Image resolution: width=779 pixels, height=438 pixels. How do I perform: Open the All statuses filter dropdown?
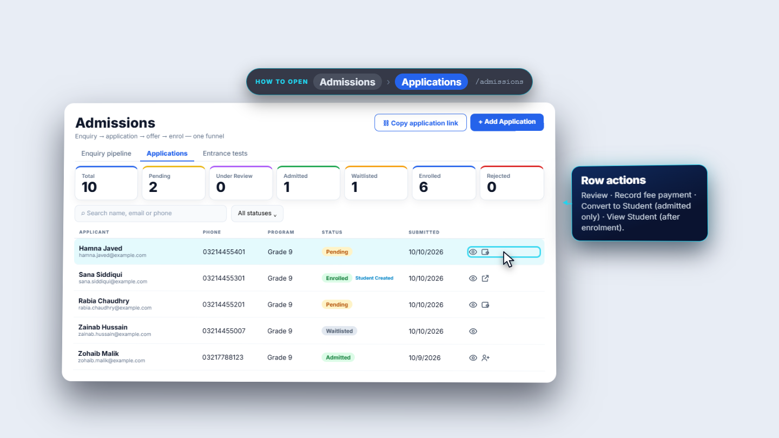pos(257,214)
